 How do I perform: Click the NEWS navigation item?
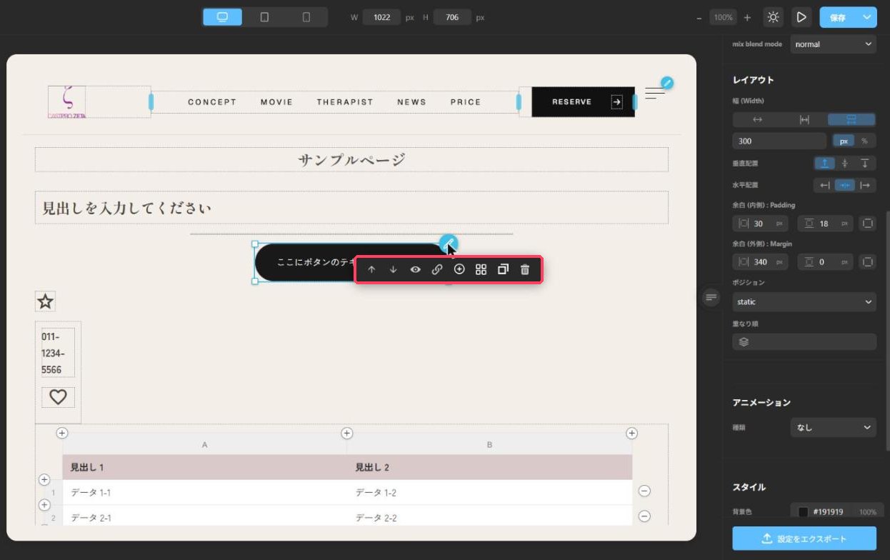[x=411, y=102]
